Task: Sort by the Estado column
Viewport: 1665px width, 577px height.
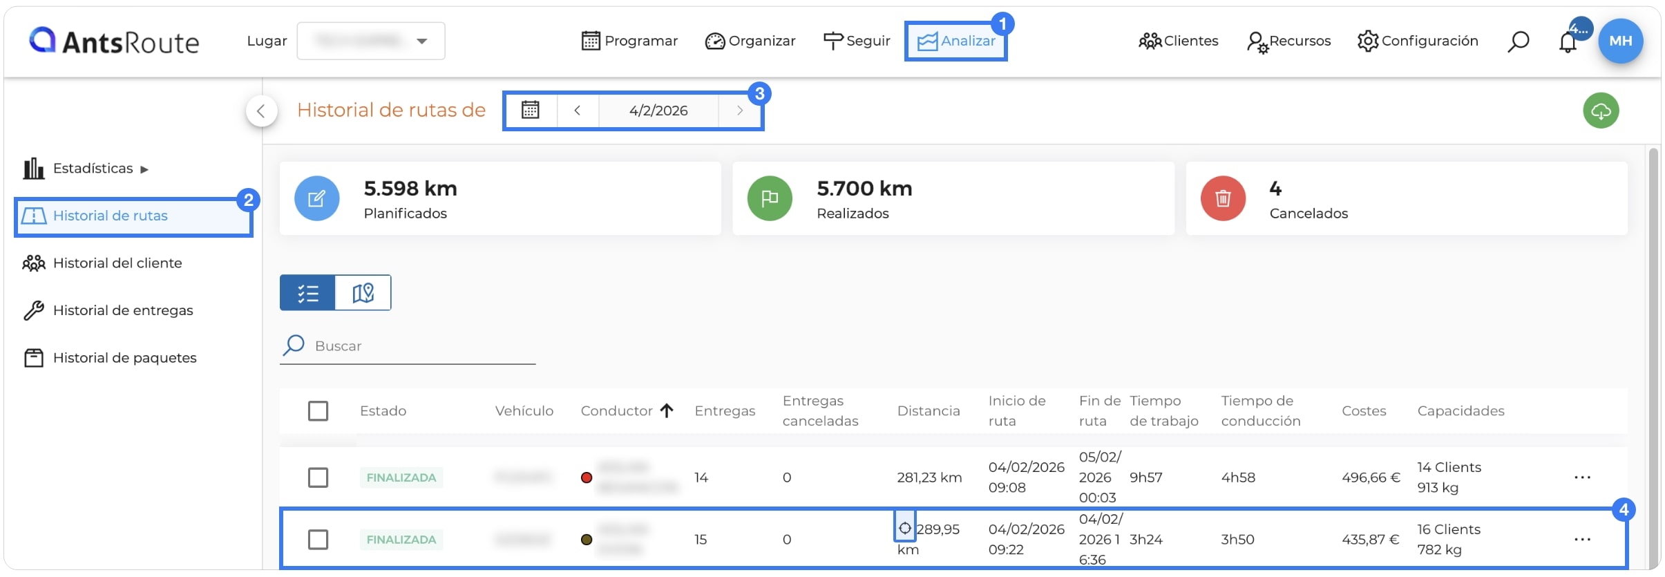Action: coord(383,411)
